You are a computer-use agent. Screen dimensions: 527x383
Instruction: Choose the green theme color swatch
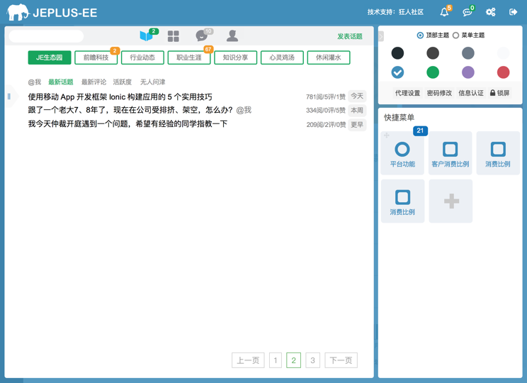click(433, 72)
